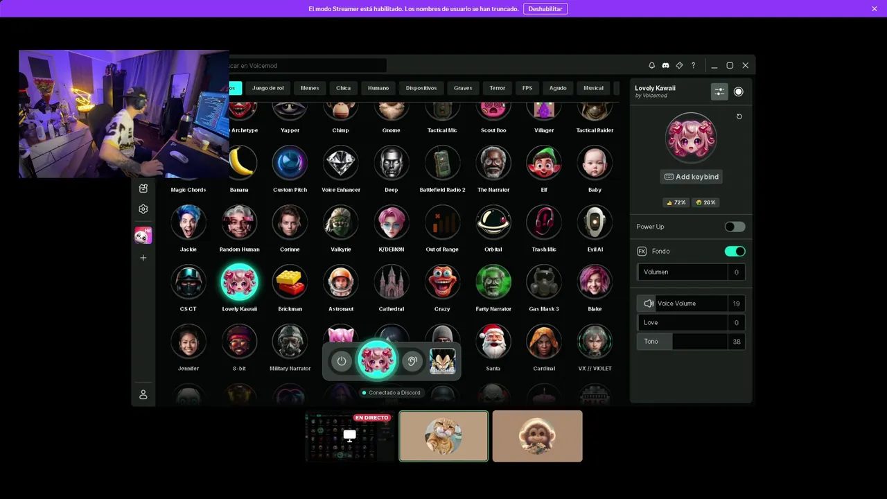Select the Gas Mask 3 voice

click(x=544, y=282)
